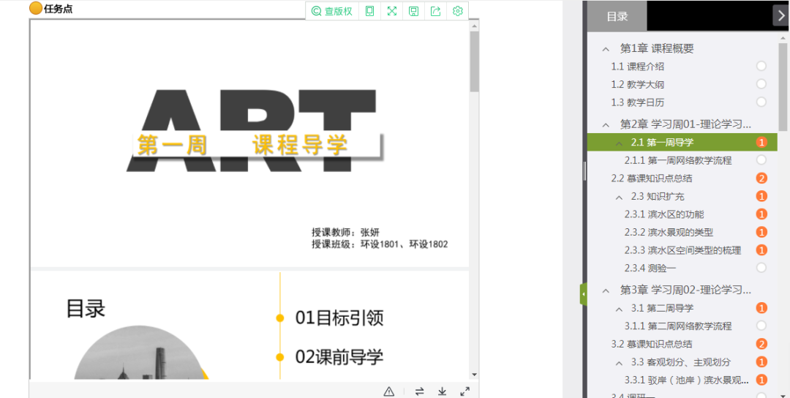Select the 目录 tab
The image size is (790, 398).
pyautogui.click(x=617, y=16)
